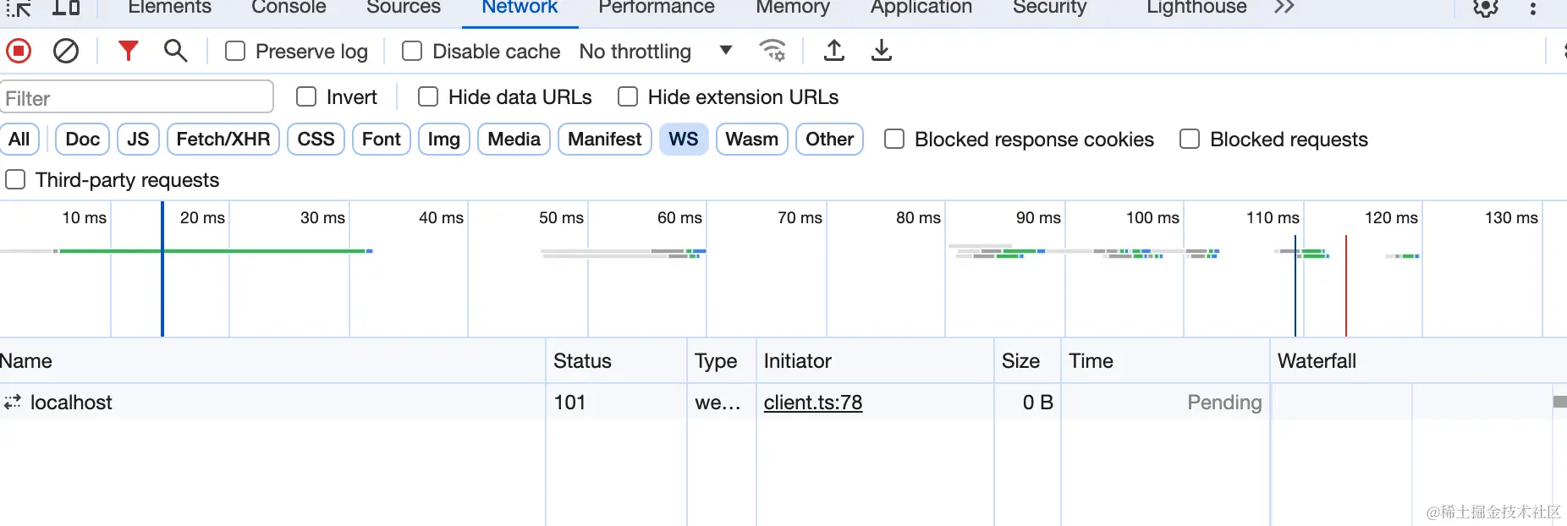Select the Fetch/XHR filter button

point(223,140)
